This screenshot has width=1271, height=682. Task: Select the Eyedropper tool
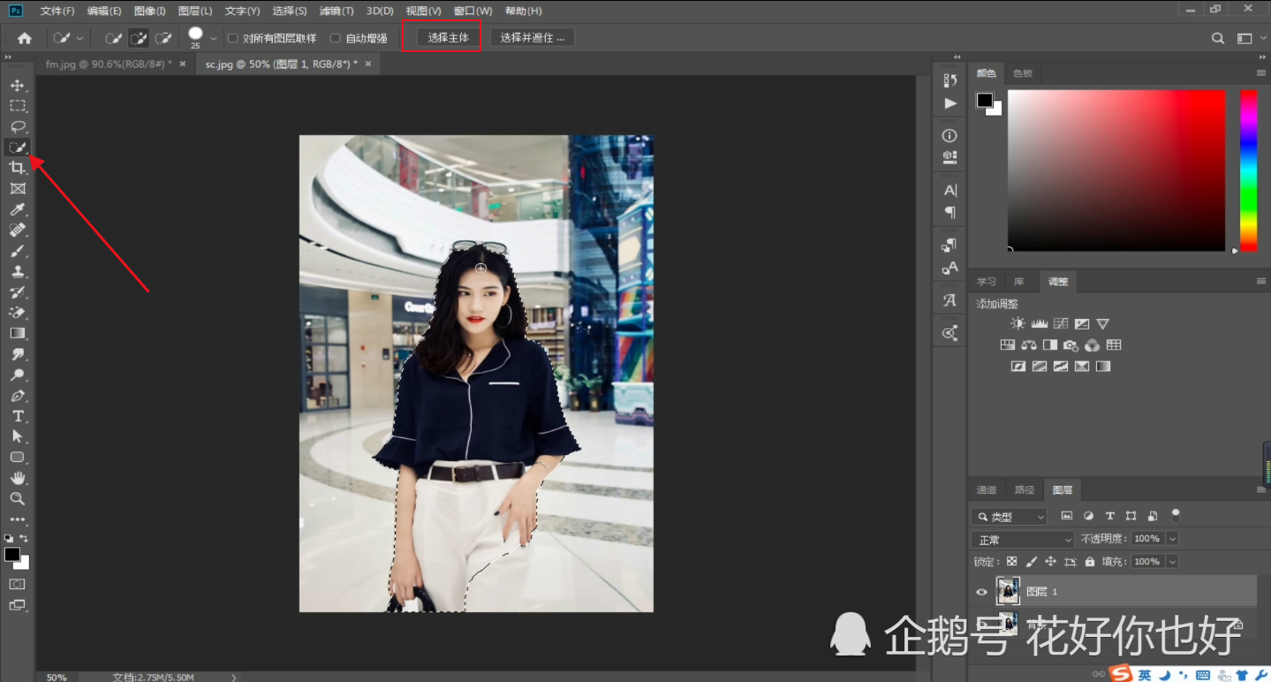[x=17, y=209]
